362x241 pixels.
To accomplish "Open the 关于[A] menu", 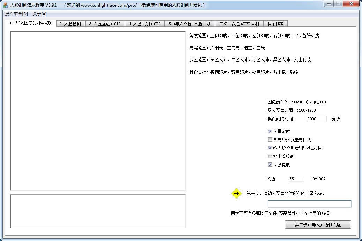I will (x=39, y=14).
